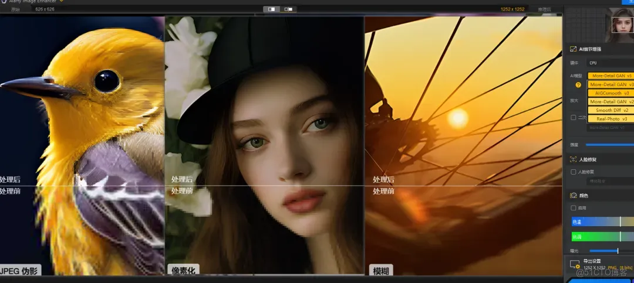Click the face restoration section icon
This screenshot has width=634, height=283.
(x=573, y=159)
